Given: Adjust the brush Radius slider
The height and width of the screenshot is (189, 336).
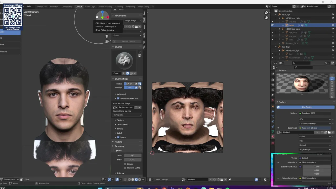Looking at the screenshot, I should point(129,84).
